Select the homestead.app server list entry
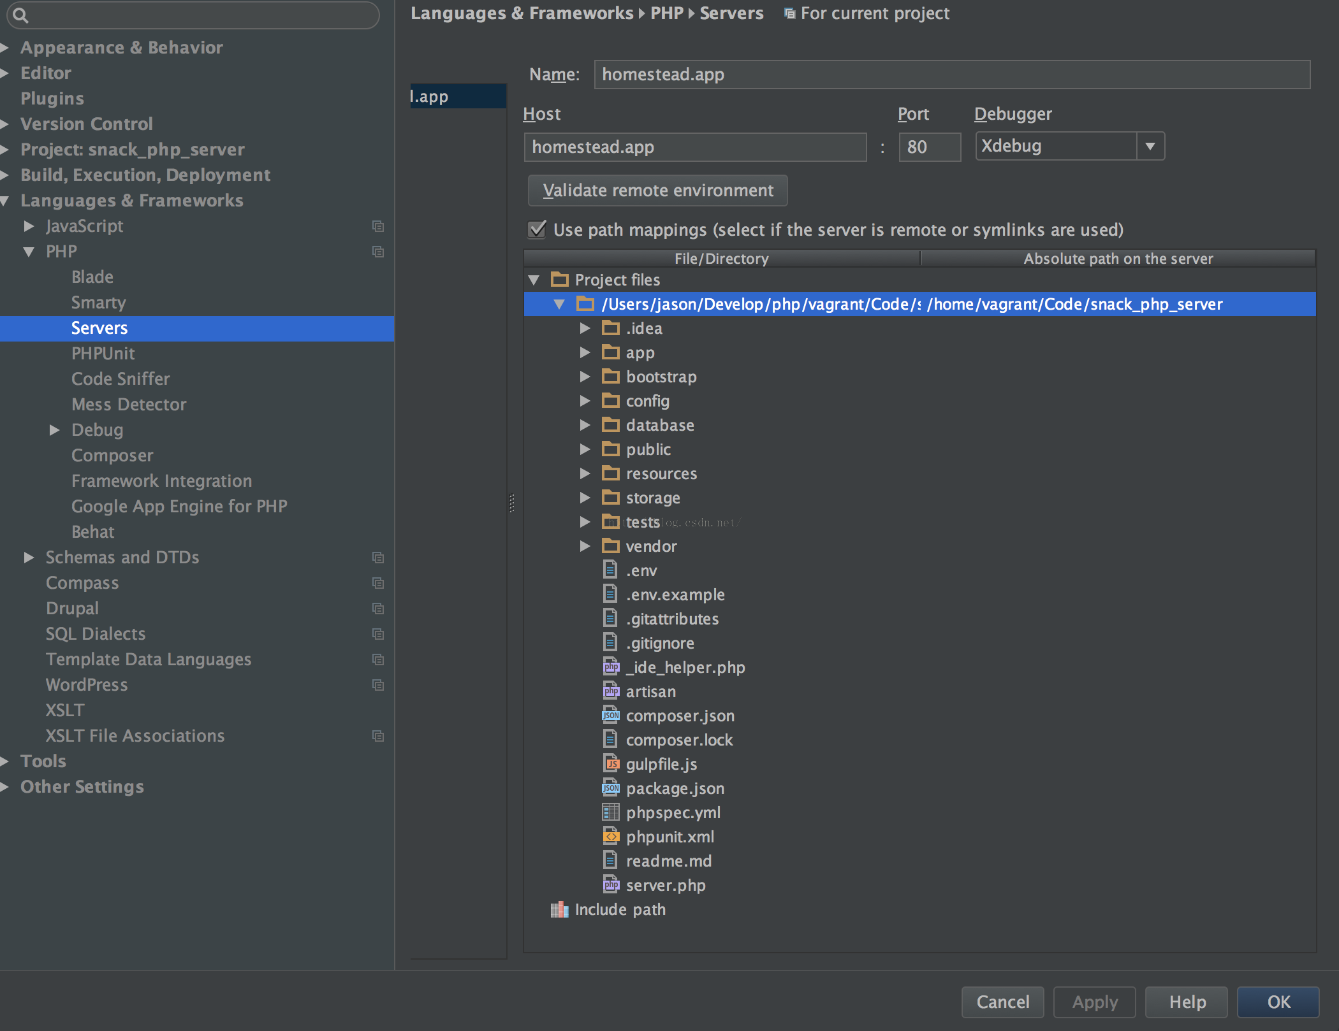Screen dimensions: 1339x1031 (458, 96)
